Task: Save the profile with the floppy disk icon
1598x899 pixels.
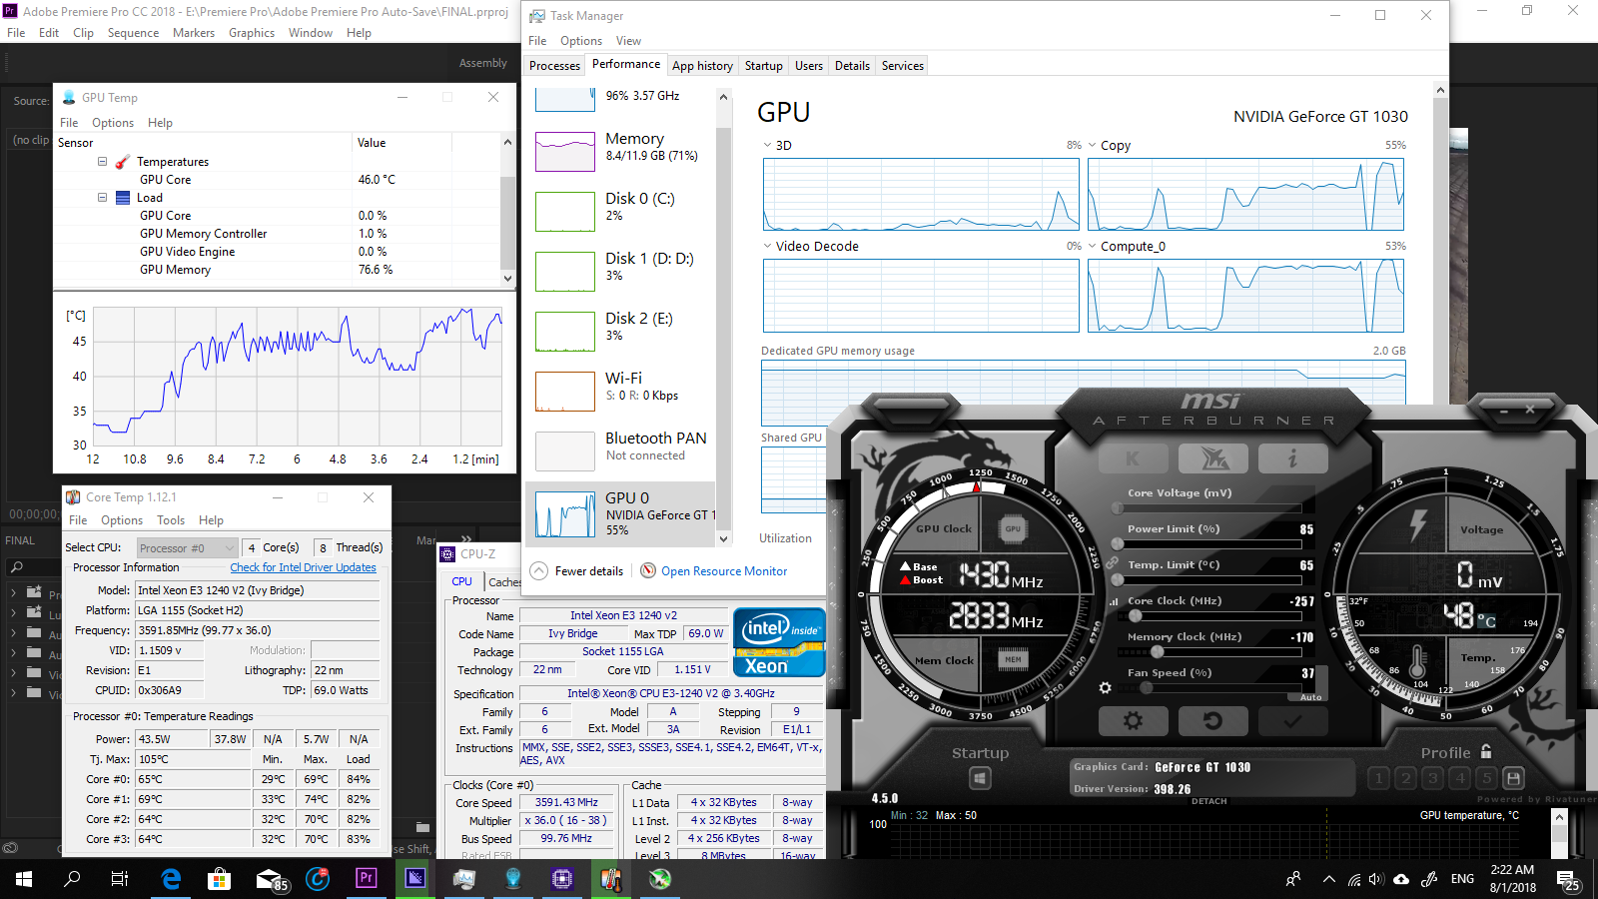Action: (x=1513, y=778)
